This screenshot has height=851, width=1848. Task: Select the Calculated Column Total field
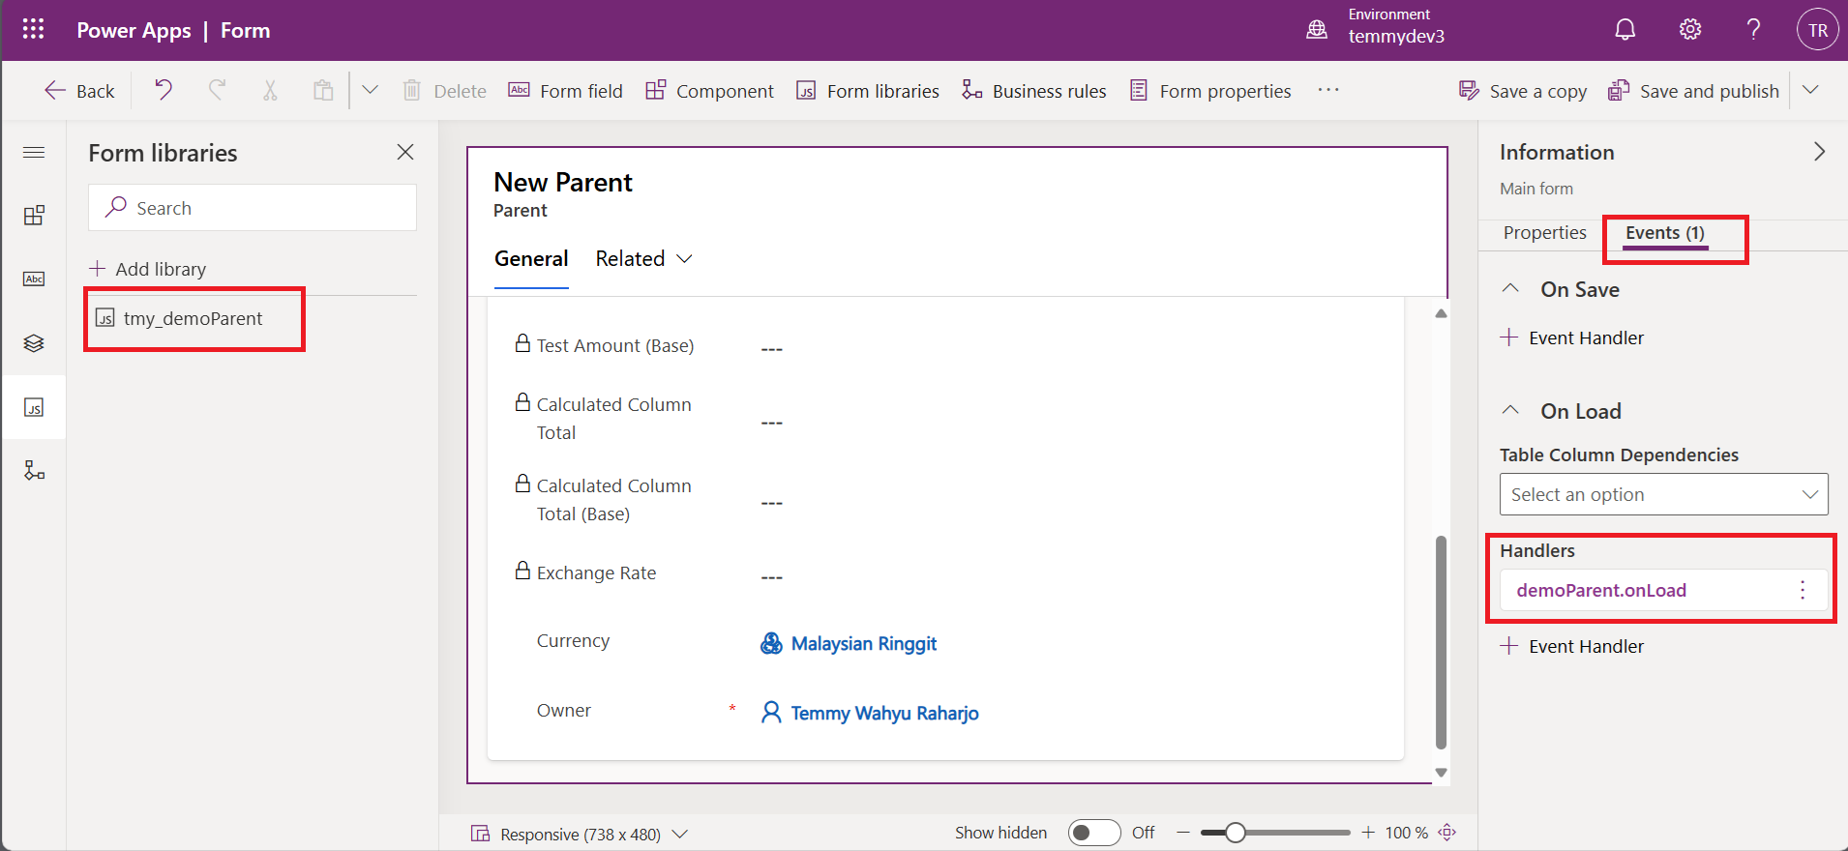point(614,418)
